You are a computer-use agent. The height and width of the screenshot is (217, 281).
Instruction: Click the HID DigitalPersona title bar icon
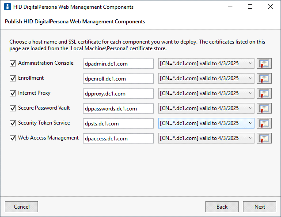(7, 7)
